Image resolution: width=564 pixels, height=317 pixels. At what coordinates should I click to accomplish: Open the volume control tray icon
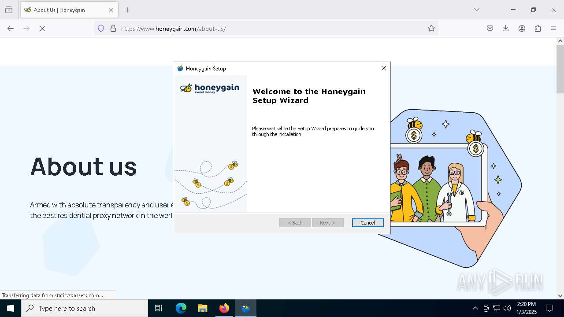[507, 308]
